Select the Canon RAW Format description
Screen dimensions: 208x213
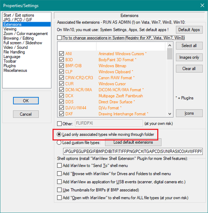(116, 78)
